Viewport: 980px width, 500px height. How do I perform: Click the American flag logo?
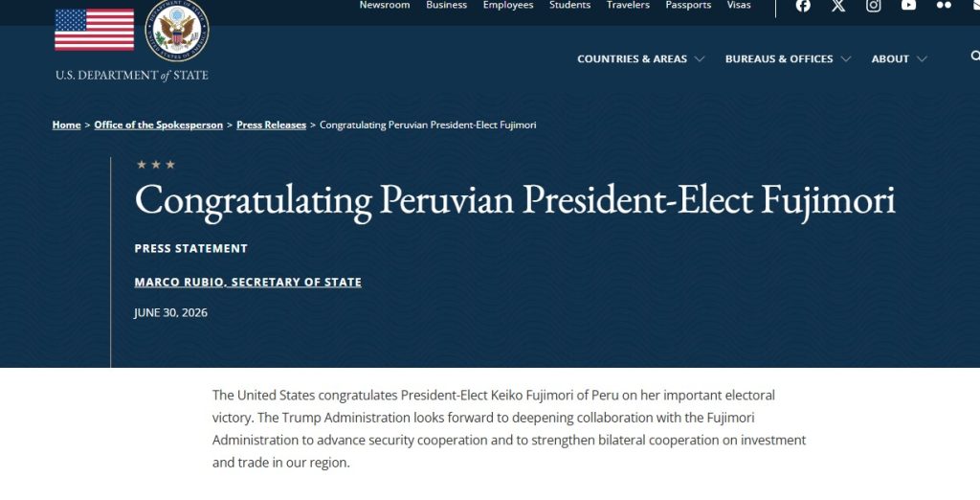(x=95, y=30)
